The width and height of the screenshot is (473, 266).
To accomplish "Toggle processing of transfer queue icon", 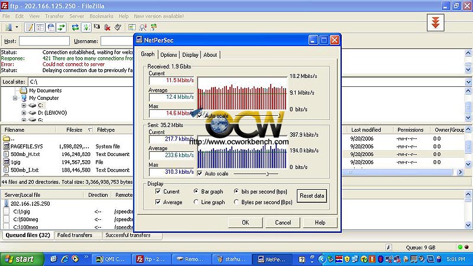I will pos(86,27).
